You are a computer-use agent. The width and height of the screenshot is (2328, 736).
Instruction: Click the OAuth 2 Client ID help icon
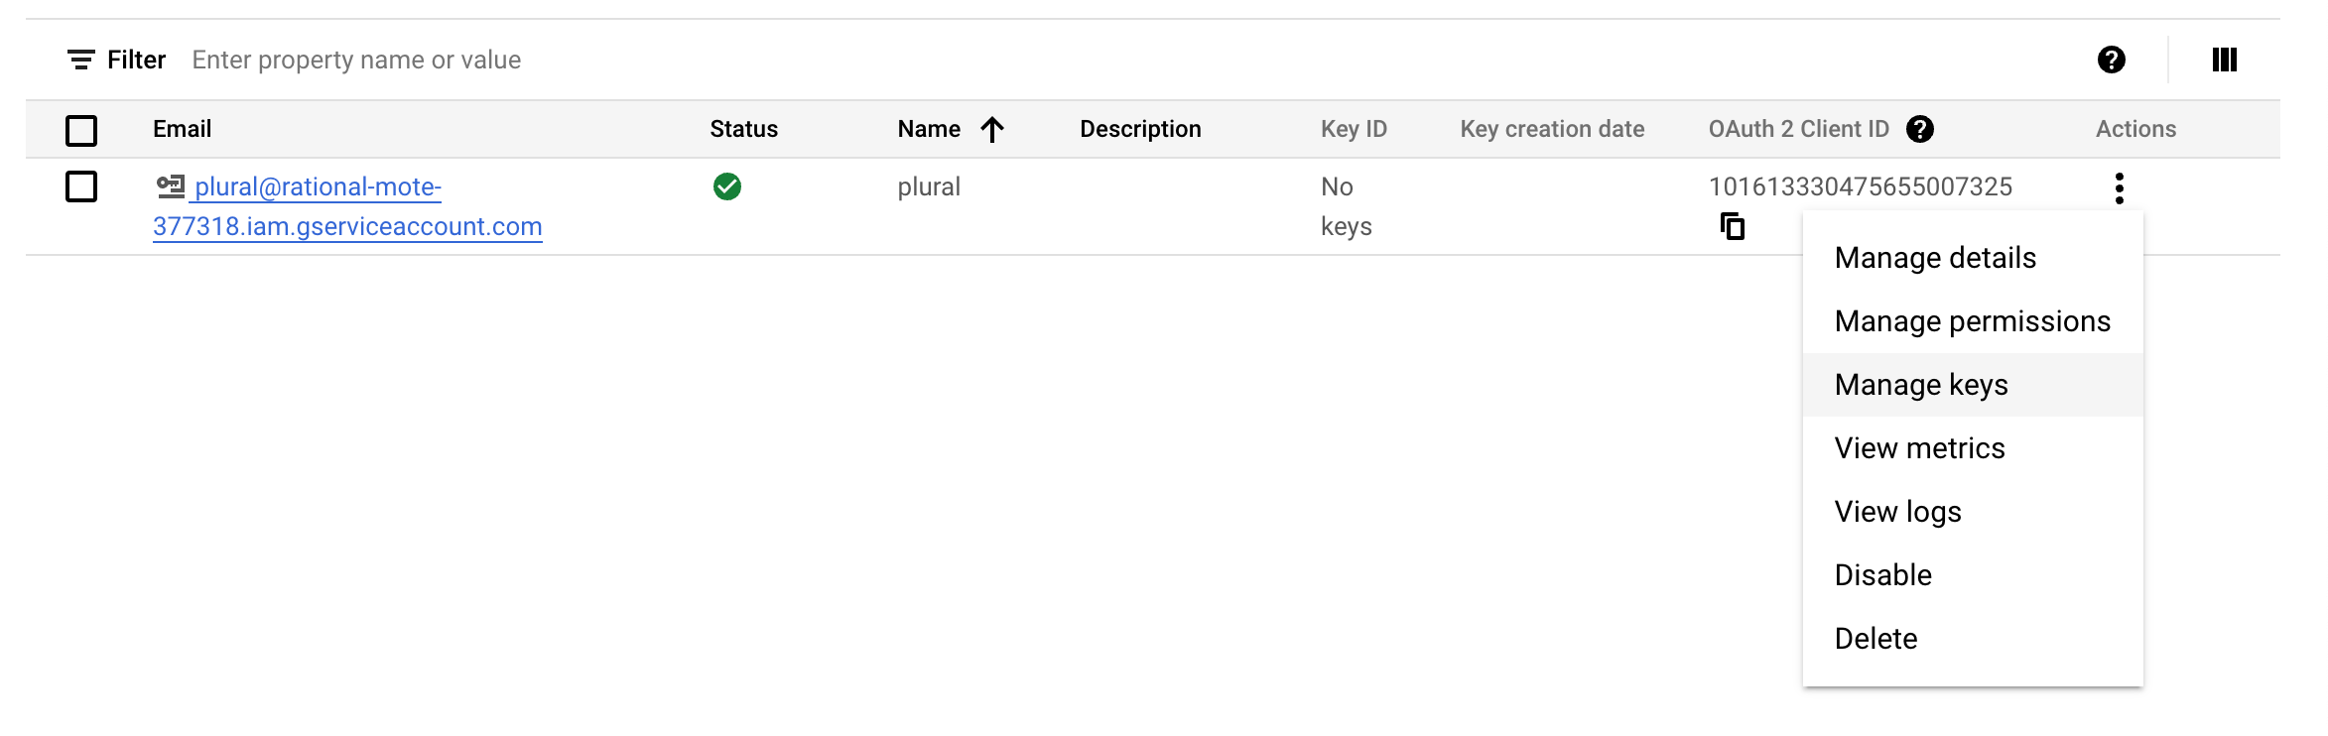coord(1920,129)
